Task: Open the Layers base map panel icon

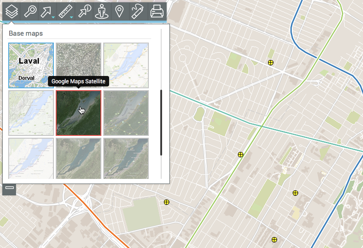Action: click(11, 11)
